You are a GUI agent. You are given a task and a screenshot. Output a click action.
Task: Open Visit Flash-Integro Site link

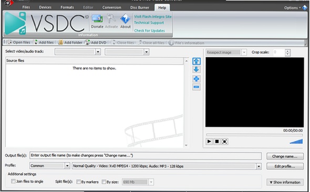(x=153, y=17)
